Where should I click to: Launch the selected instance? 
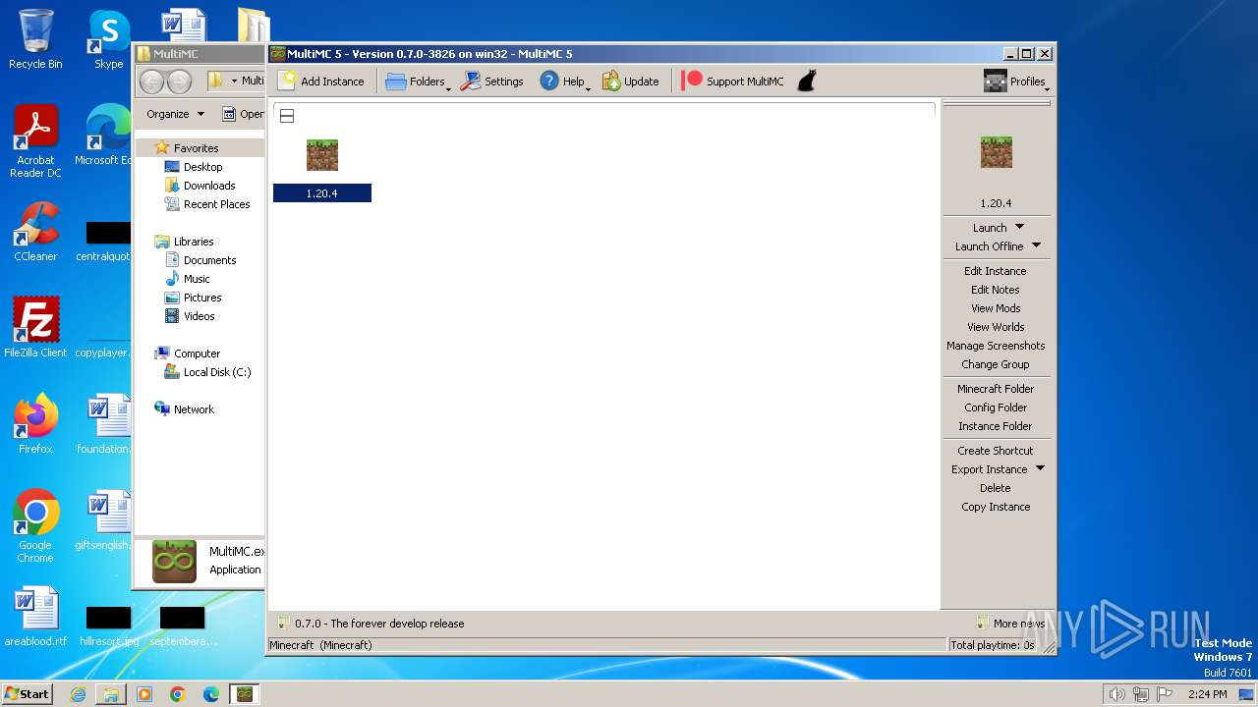990,228
